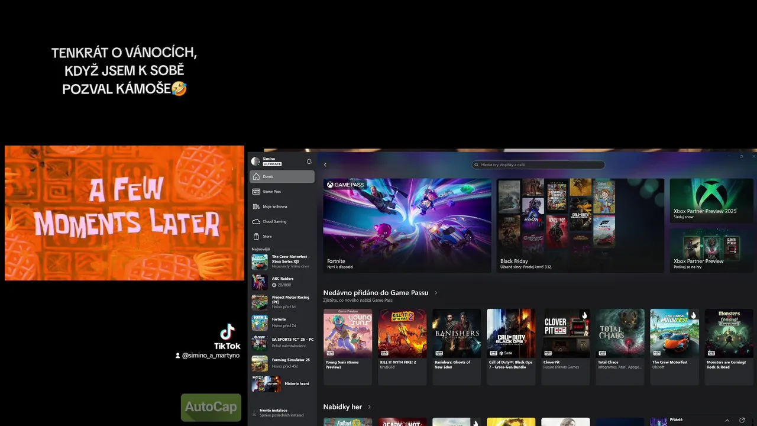Viewport: 757px width, 426px height.
Task: Click the 'Přátelé' panel label
Action: click(x=676, y=419)
